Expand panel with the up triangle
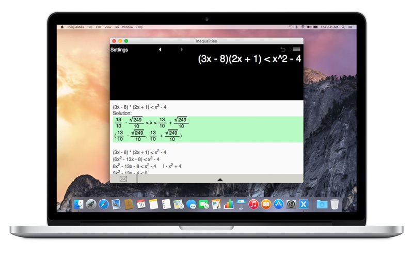 pyautogui.click(x=220, y=180)
